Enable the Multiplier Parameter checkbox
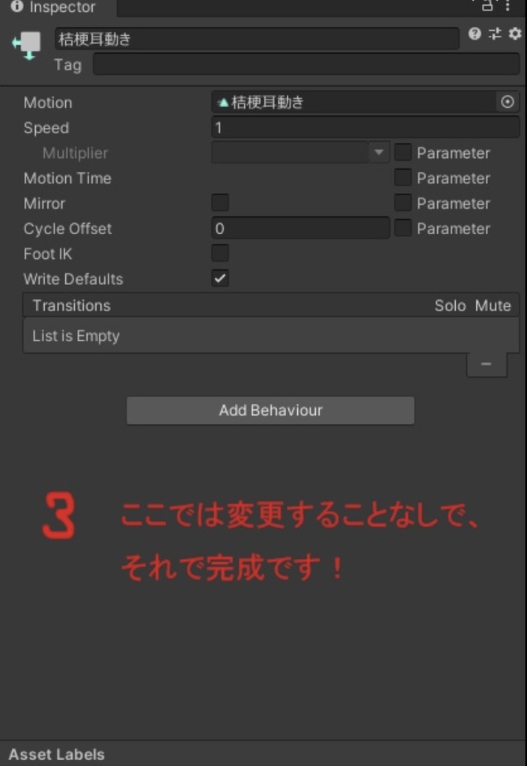Screen dimensions: 527x766 click(x=403, y=152)
